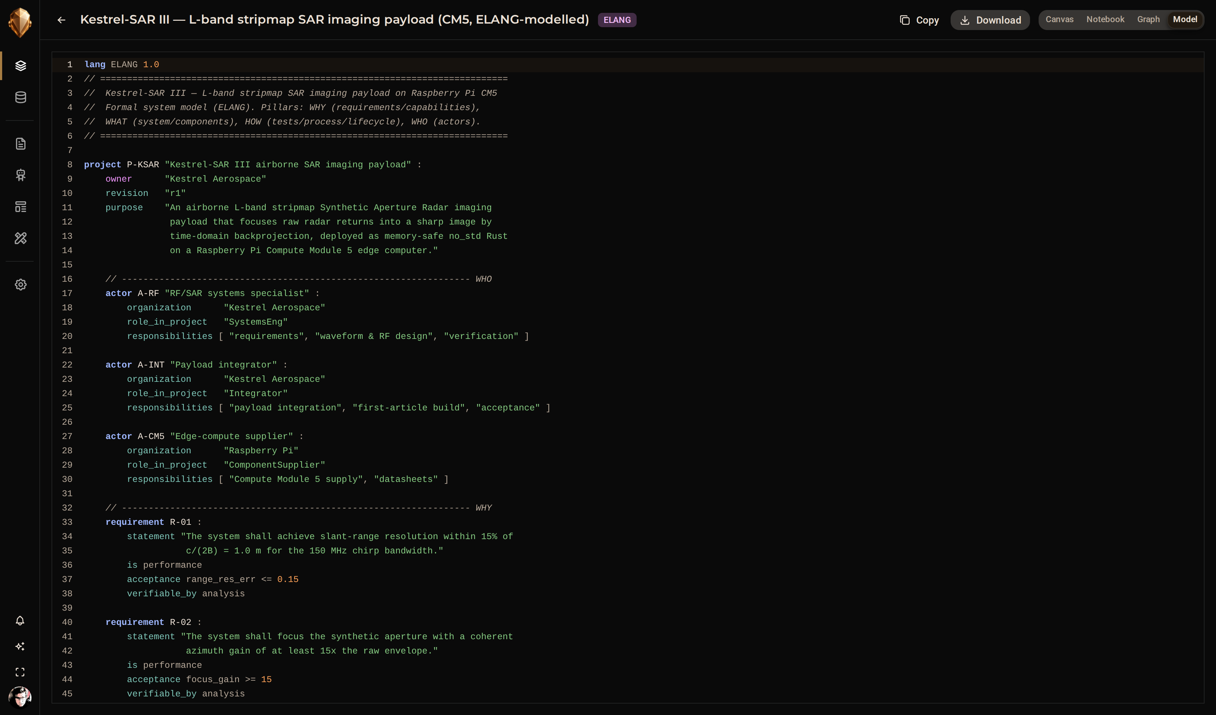Open the database cylinder sidebar icon
The height and width of the screenshot is (715, 1216).
pos(20,97)
